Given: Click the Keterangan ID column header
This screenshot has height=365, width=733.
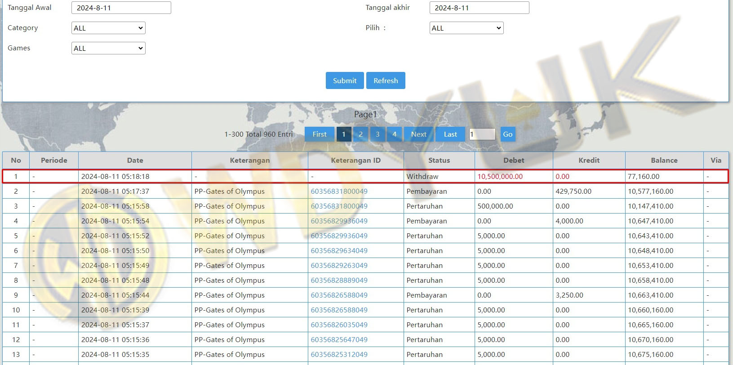Looking at the screenshot, I should tap(356, 160).
